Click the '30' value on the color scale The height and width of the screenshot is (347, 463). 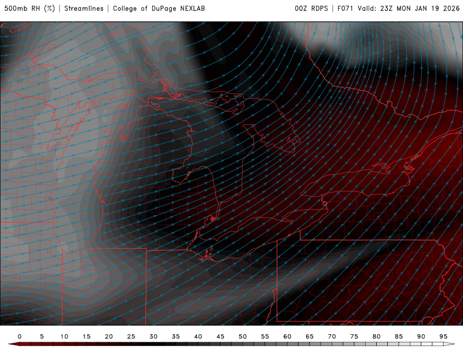tap(153, 337)
